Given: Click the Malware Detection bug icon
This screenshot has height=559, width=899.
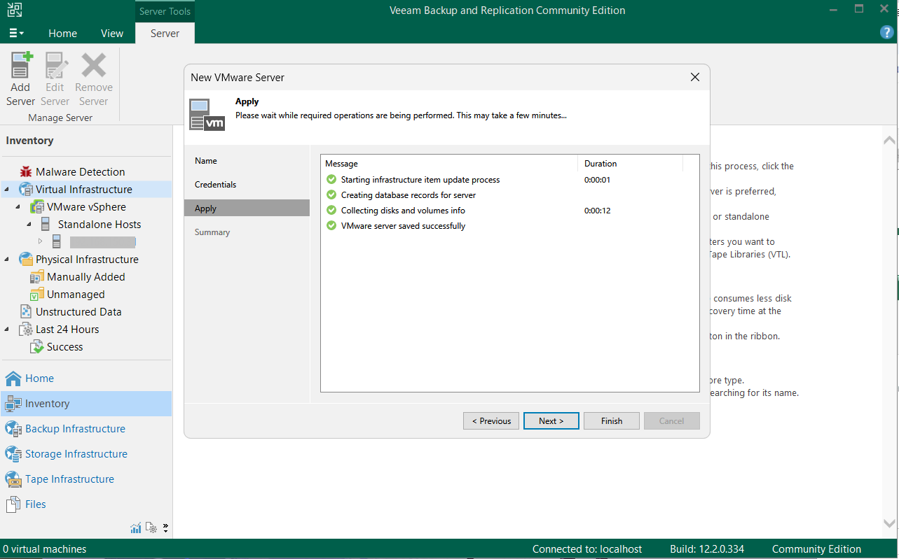Looking at the screenshot, I should tap(26, 171).
